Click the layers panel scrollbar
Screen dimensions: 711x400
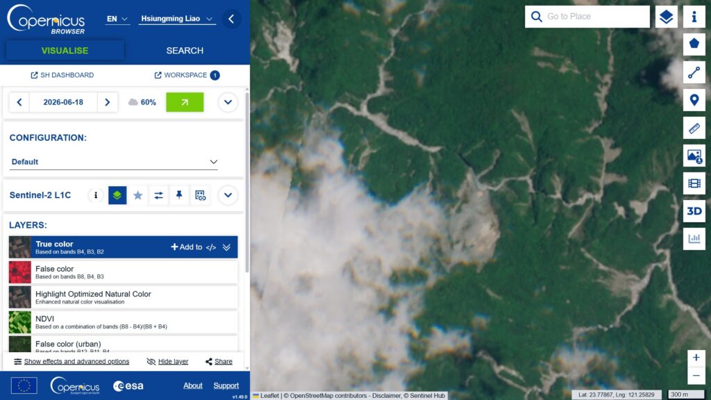(247, 181)
